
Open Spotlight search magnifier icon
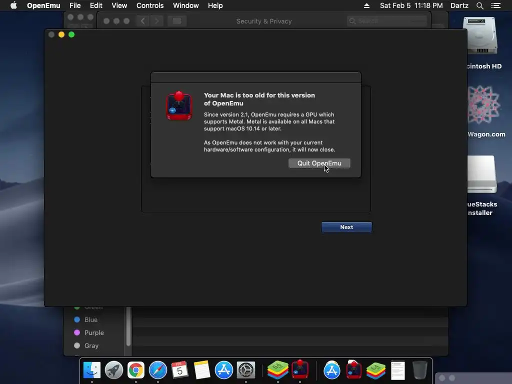coord(479,5)
